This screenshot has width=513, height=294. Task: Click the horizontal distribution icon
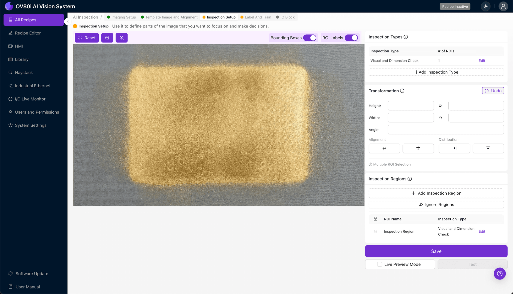(454, 148)
